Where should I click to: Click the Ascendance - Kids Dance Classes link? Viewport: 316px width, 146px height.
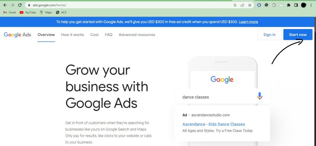[x=214, y=124]
